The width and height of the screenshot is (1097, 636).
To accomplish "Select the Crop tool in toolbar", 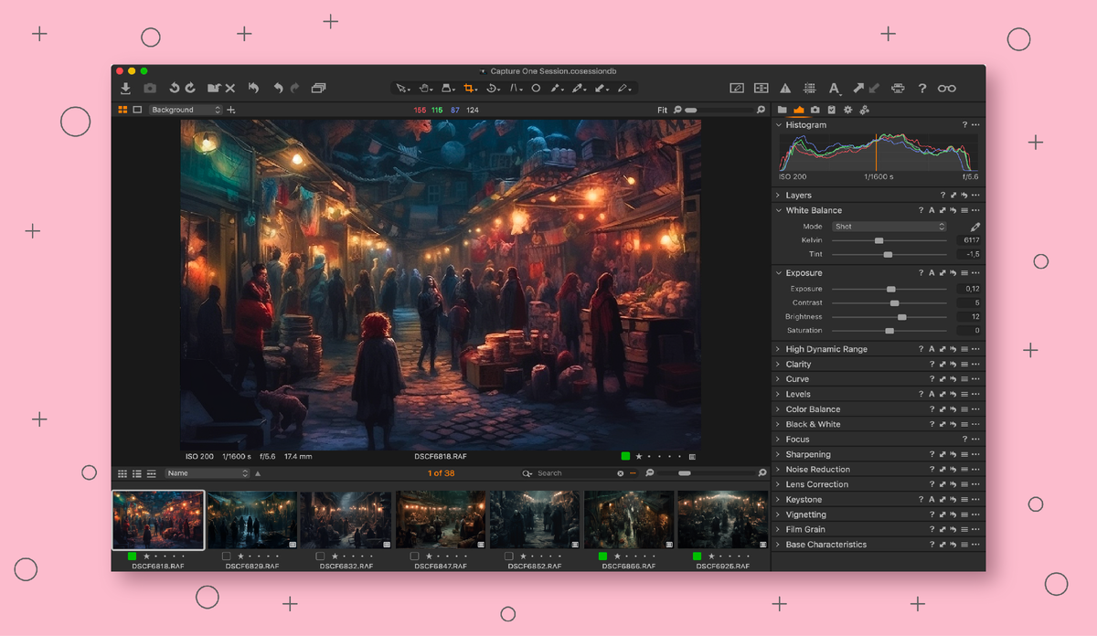I will coord(469,89).
